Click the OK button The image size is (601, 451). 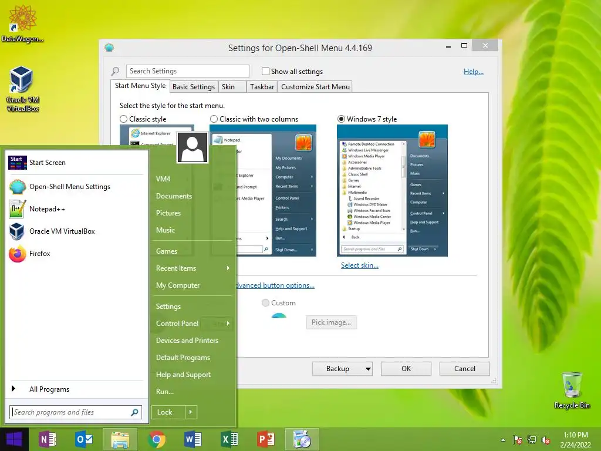coord(406,369)
